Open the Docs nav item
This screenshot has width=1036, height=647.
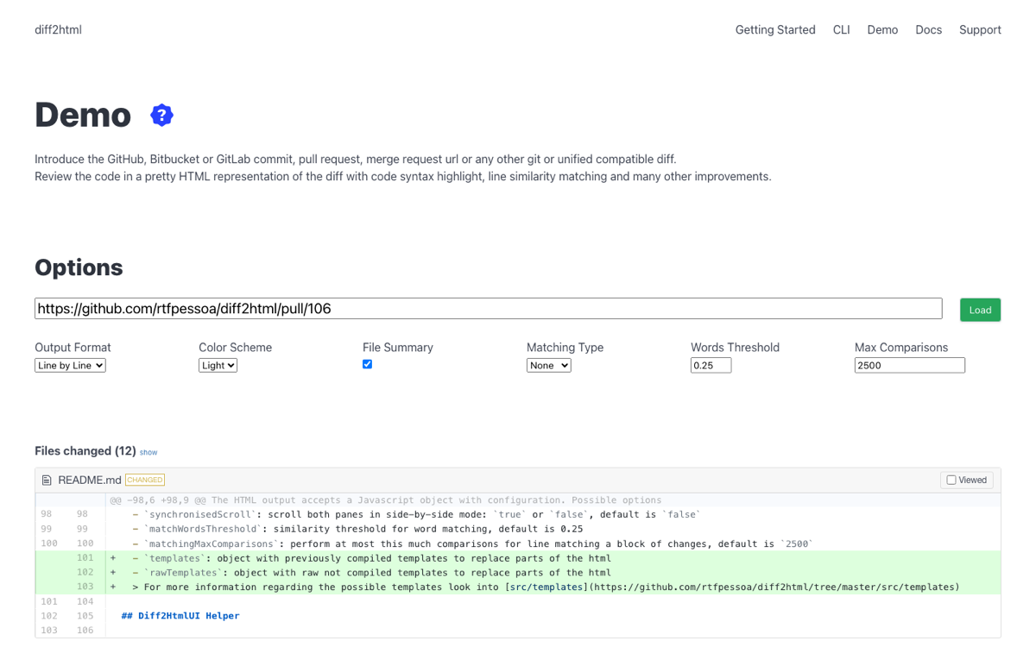[x=929, y=29]
